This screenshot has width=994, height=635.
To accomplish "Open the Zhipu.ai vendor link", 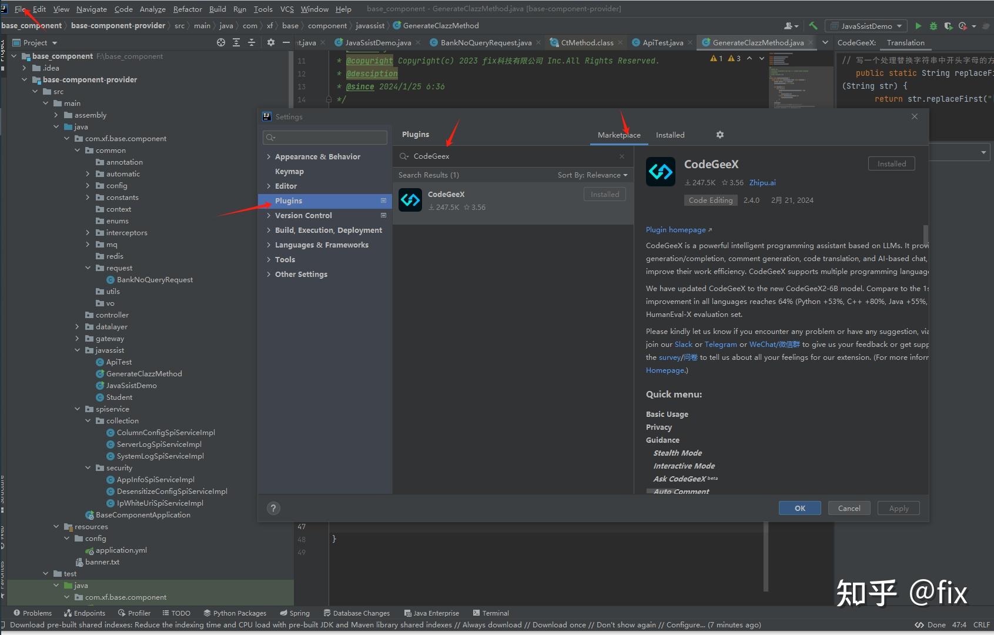I will [762, 182].
